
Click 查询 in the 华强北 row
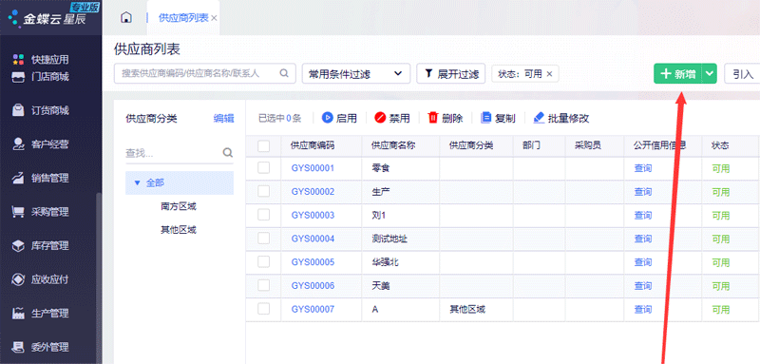click(643, 262)
